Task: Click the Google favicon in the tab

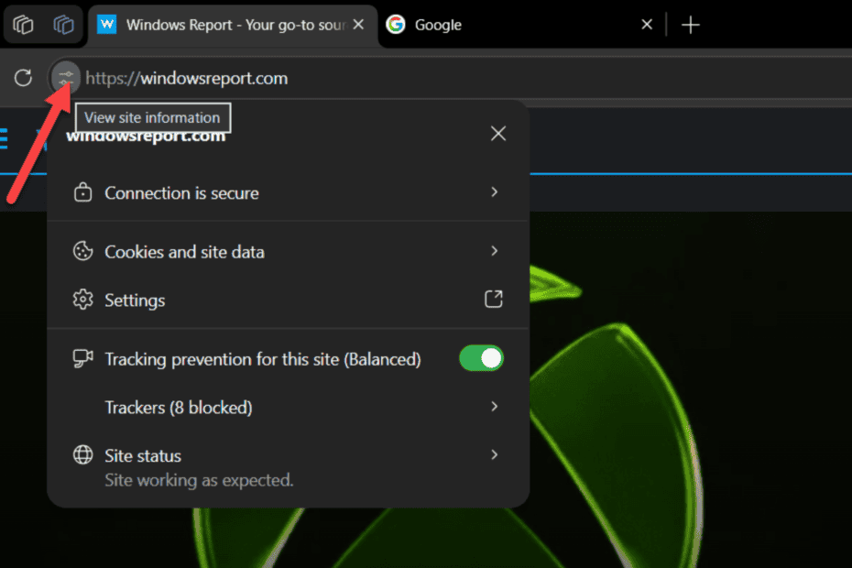Action: click(396, 25)
